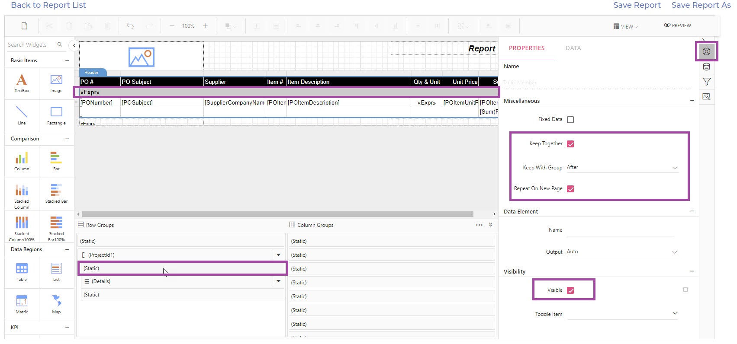Image resolution: width=737 pixels, height=344 pixels.
Task: Toggle the Fixed Data checkbox
Action: point(570,120)
